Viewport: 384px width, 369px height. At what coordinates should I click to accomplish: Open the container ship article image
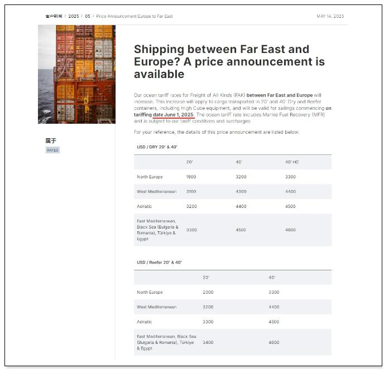(x=76, y=74)
